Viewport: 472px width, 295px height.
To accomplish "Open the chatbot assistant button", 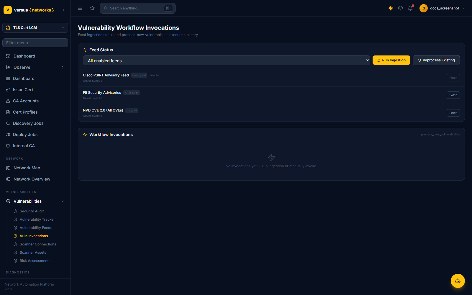I will tap(458, 281).
